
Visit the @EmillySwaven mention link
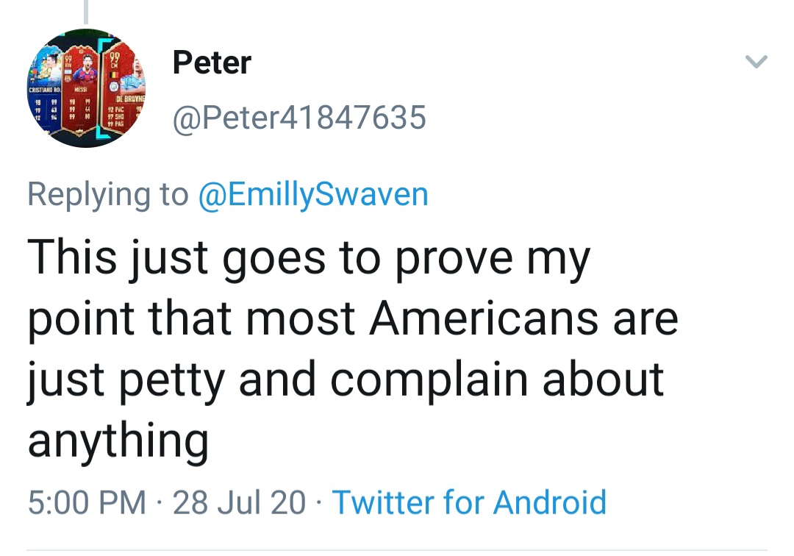click(x=313, y=194)
